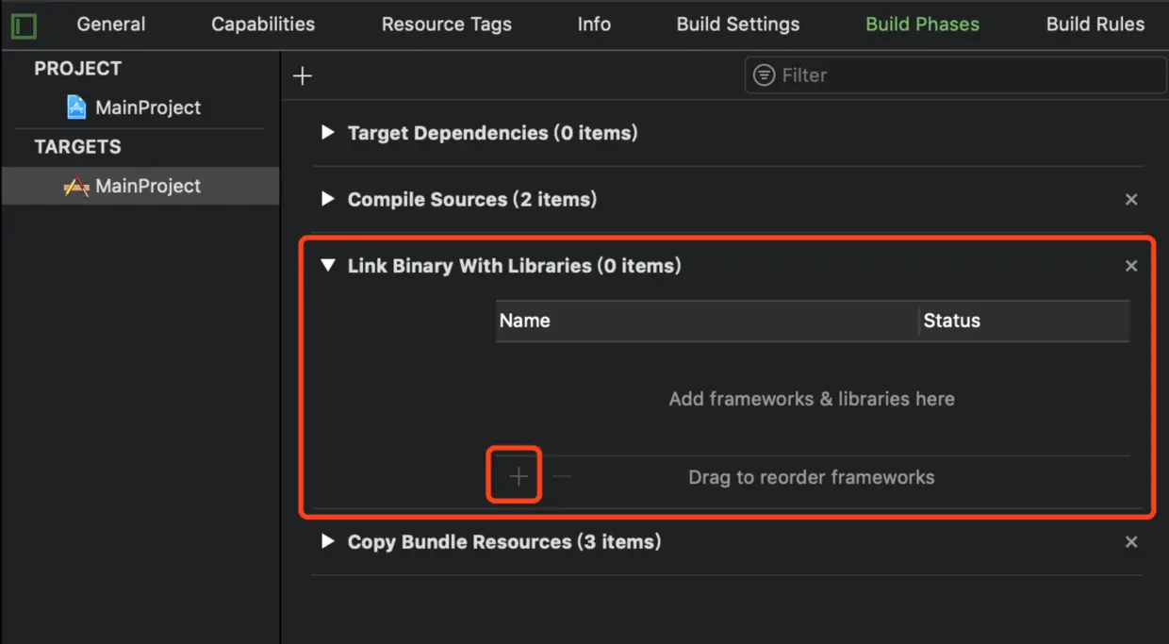This screenshot has height=644, width=1169.
Task: Select MainProject under TARGETS
Action: tap(148, 187)
